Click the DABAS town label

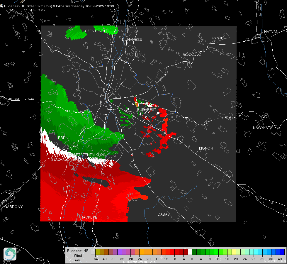[164, 214]
